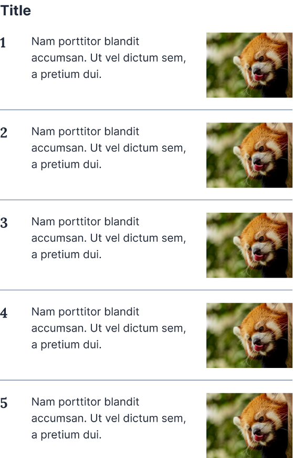Viewport: 293px width, 458px height.
Task: Select the number 4 list marker
Action: point(4,313)
